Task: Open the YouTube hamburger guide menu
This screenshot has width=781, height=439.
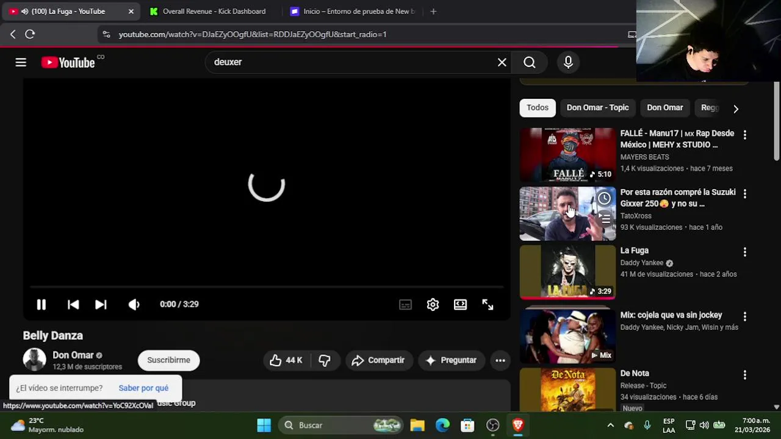Action: (21, 62)
